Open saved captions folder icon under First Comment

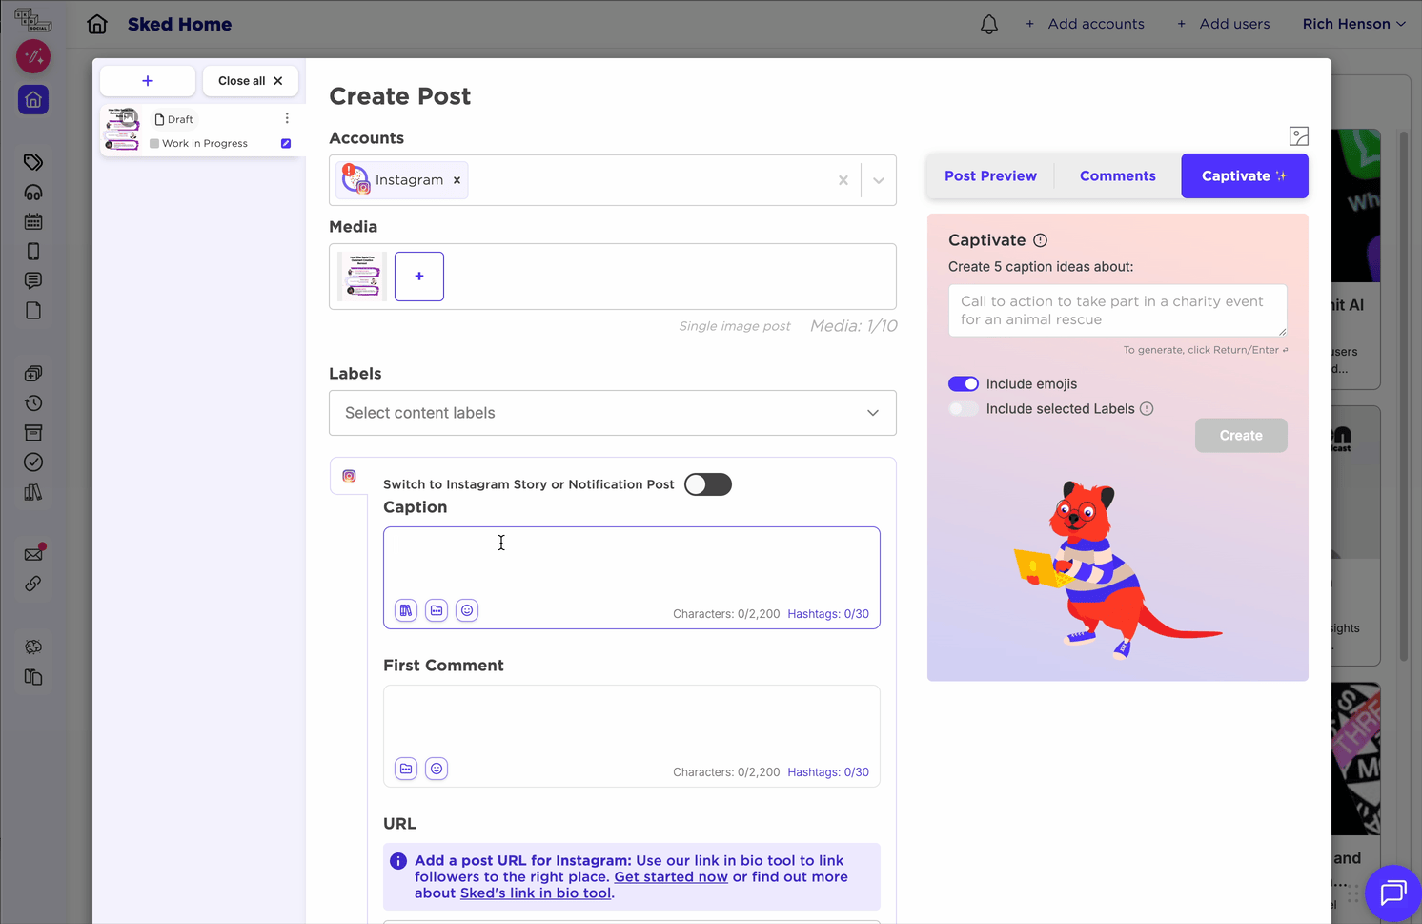click(405, 768)
